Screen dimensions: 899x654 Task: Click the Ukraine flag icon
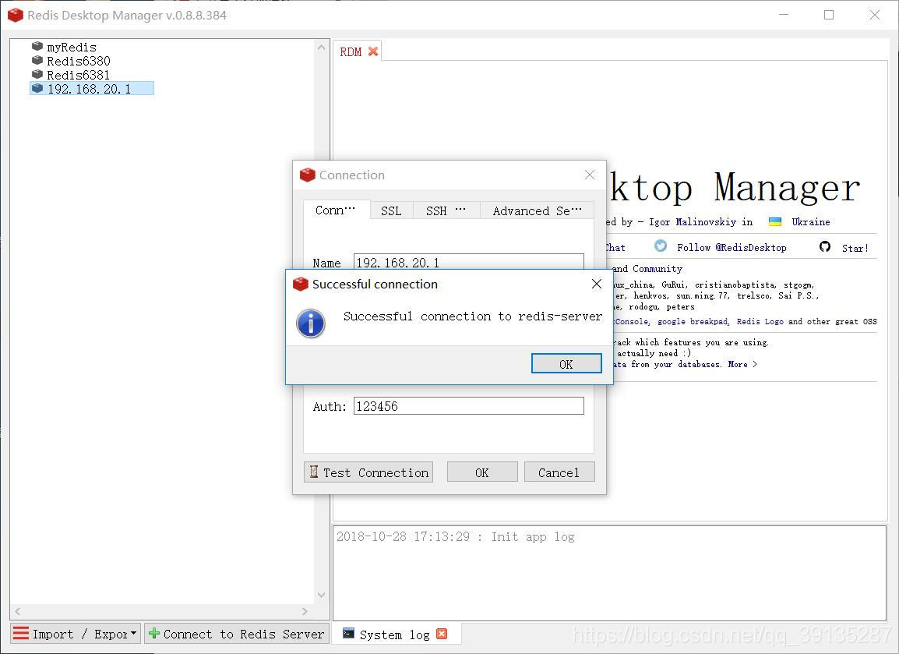[x=774, y=221]
